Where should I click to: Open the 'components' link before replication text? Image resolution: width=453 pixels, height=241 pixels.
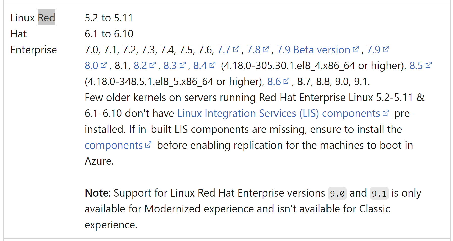click(118, 145)
